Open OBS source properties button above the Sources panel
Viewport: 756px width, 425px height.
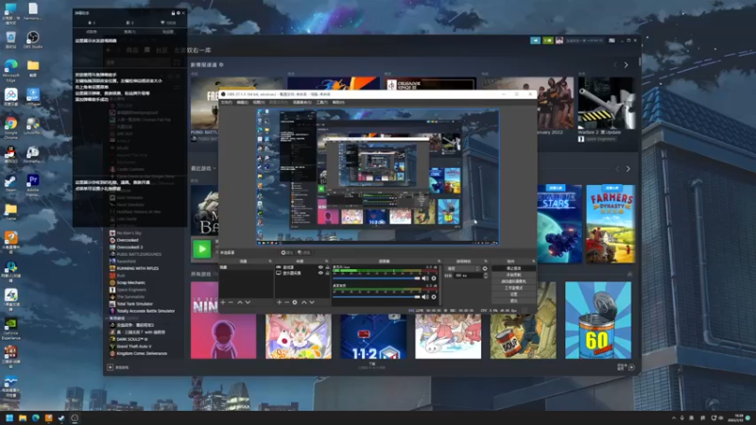click(287, 252)
